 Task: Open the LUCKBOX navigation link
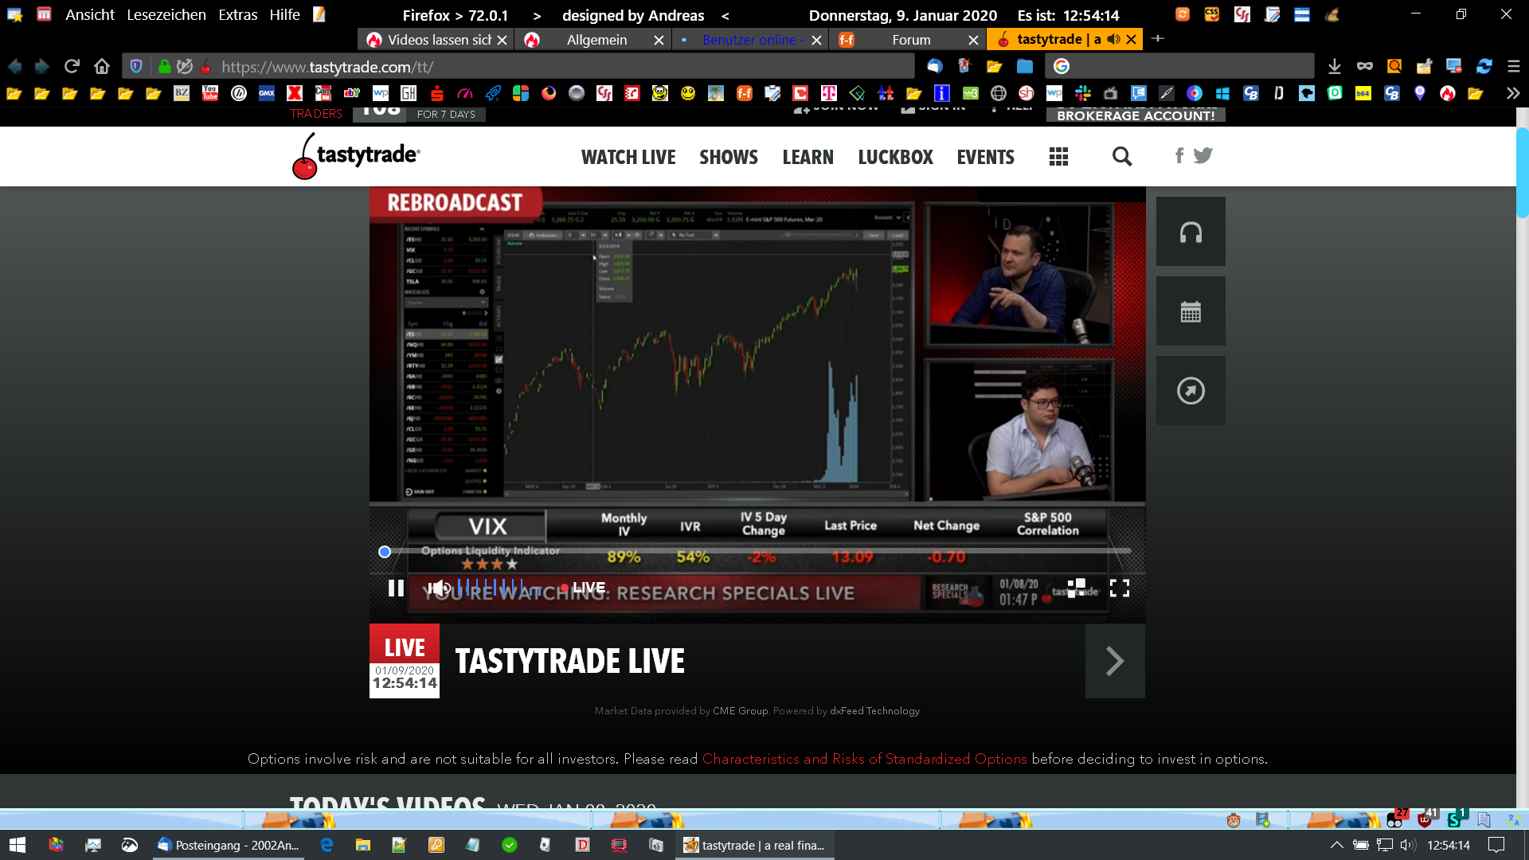pyautogui.click(x=895, y=157)
